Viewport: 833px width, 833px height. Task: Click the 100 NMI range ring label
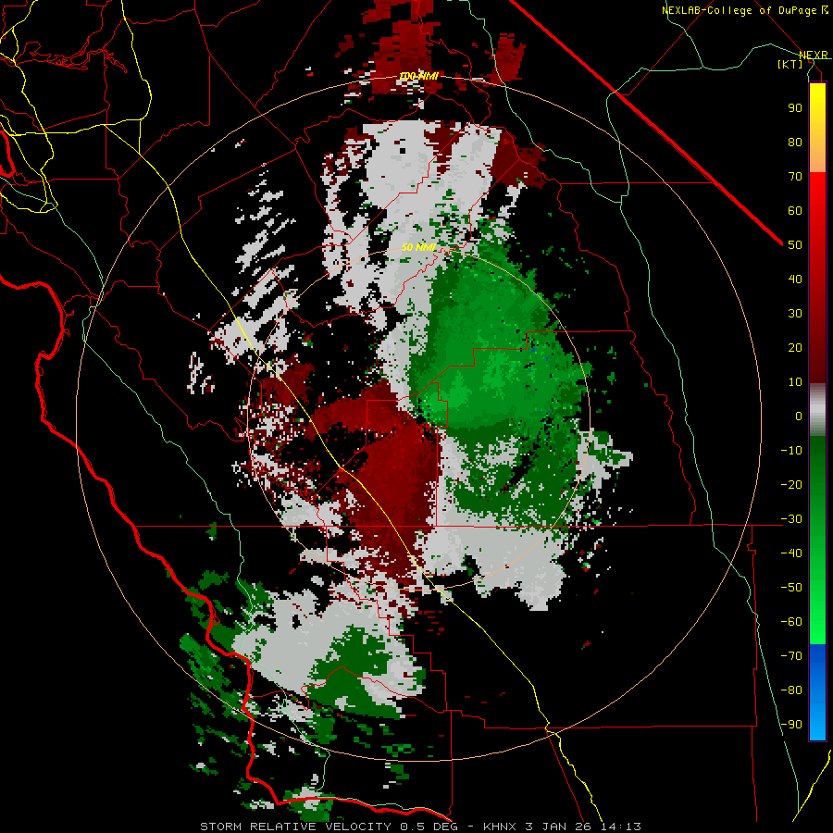point(418,76)
